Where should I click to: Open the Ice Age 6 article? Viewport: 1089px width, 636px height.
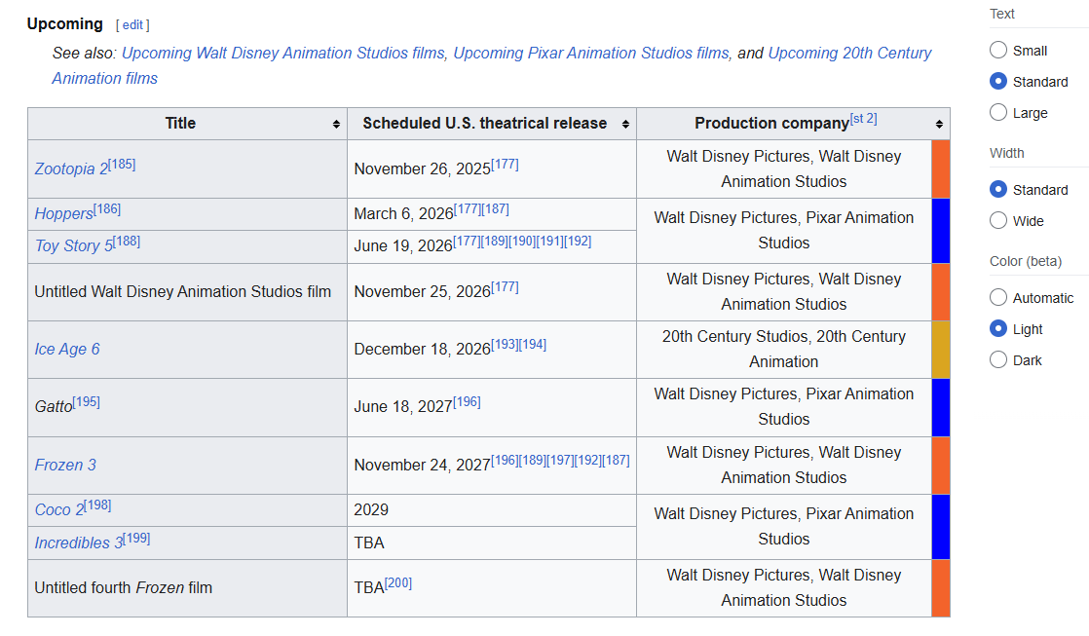tap(67, 350)
